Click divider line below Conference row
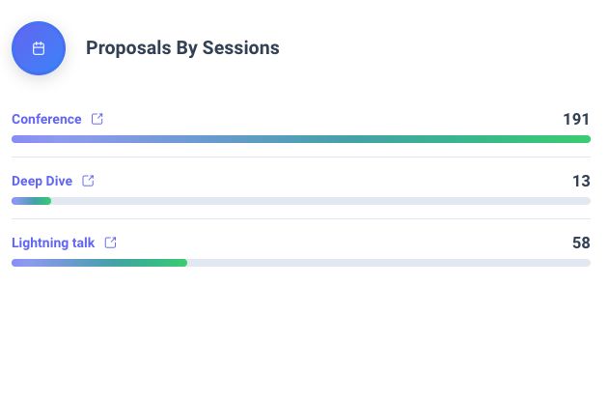 pos(301,157)
